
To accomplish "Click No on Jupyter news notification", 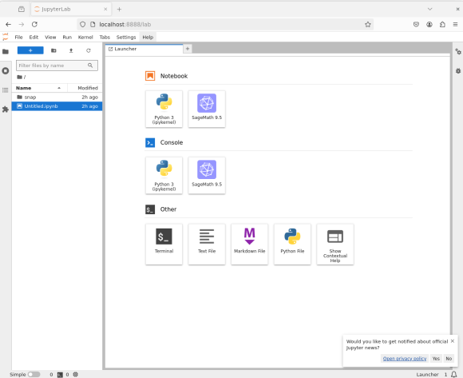I will click(449, 359).
